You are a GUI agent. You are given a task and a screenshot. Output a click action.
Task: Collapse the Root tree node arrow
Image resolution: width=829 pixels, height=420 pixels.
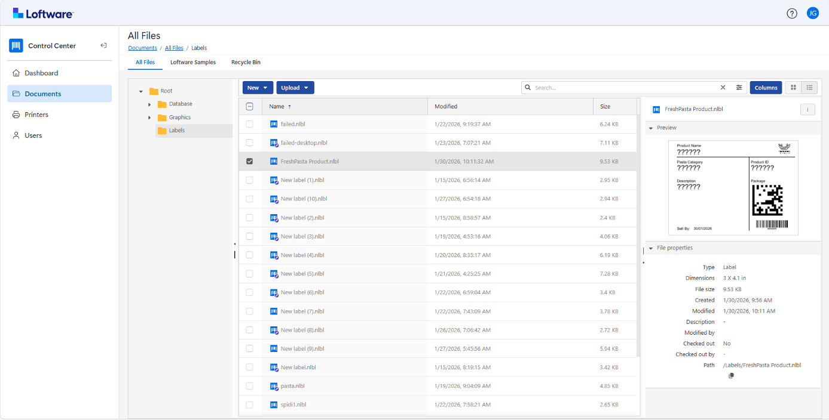pos(141,91)
